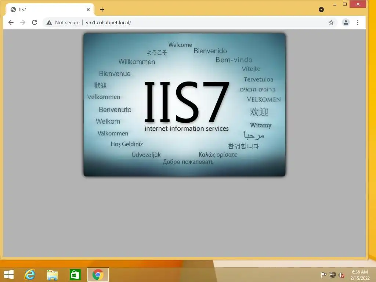Click the 'Welkom' text
This screenshot has height=282, width=376.
coord(108,121)
